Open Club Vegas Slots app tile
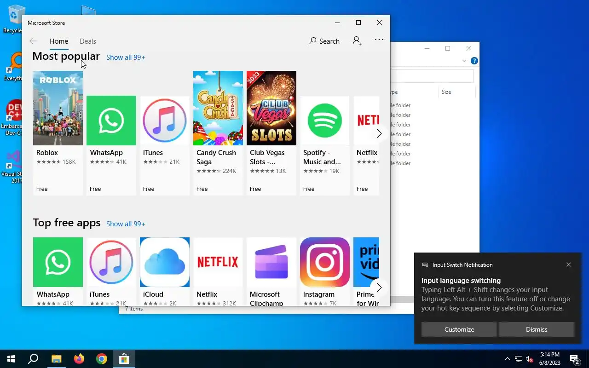 pos(271,133)
